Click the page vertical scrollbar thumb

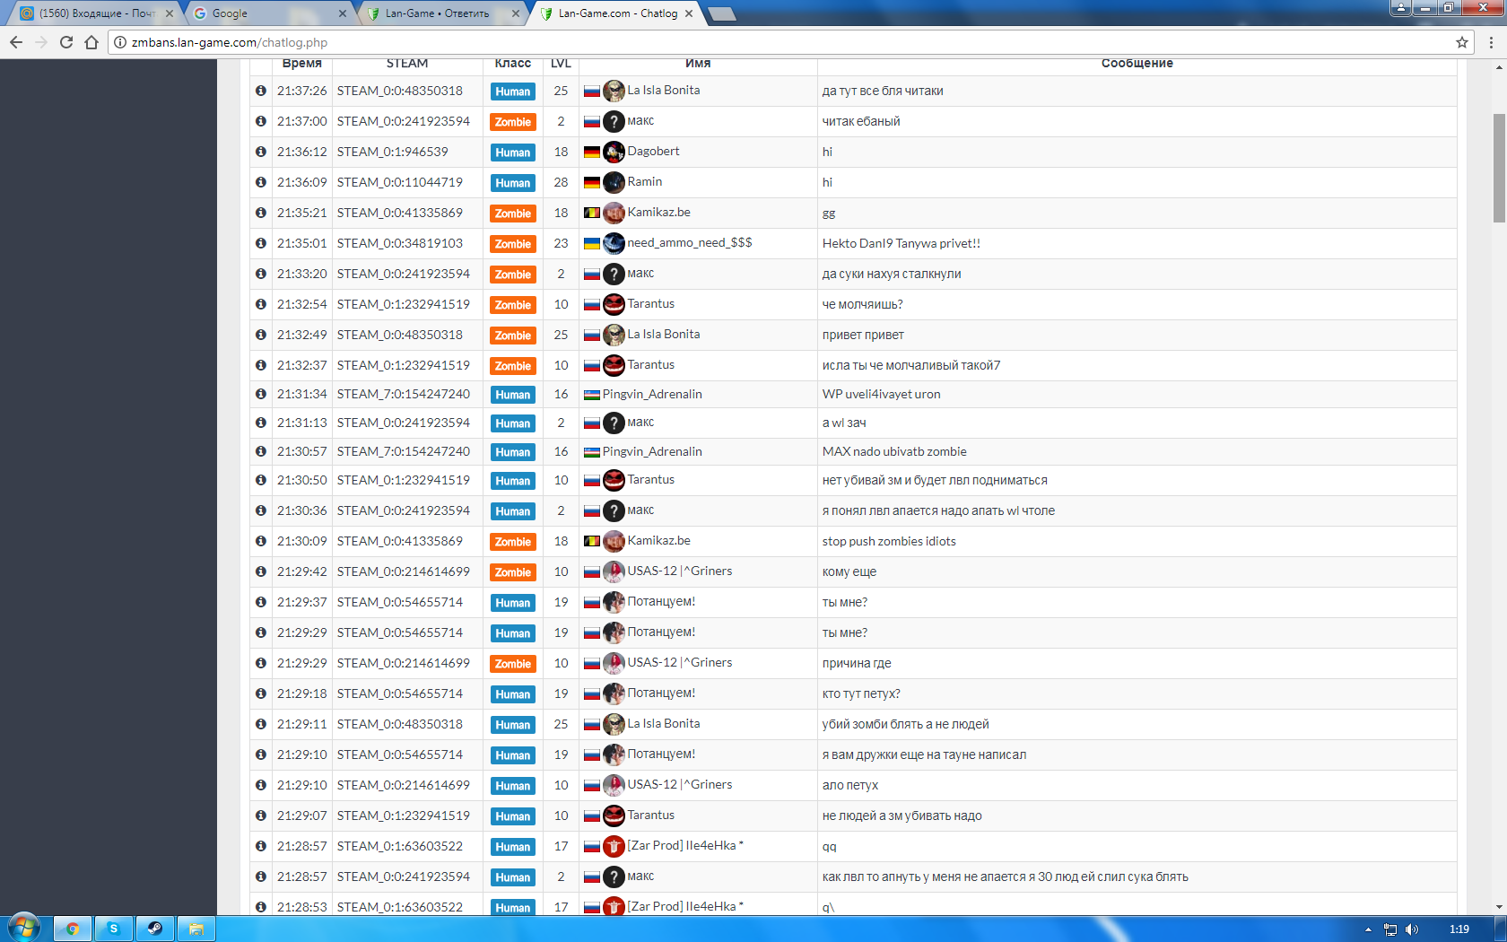pos(1499,168)
